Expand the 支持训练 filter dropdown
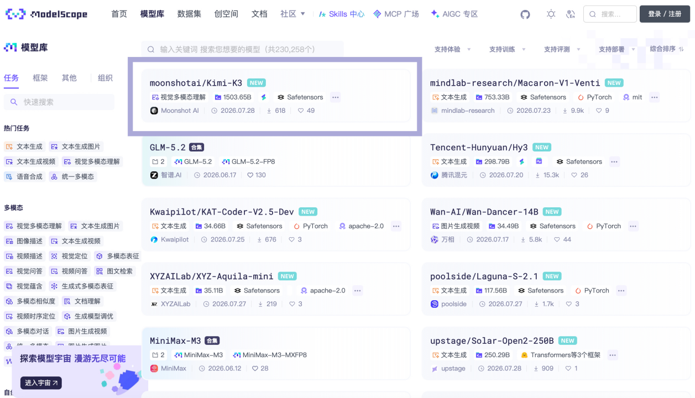 pyautogui.click(x=508, y=49)
